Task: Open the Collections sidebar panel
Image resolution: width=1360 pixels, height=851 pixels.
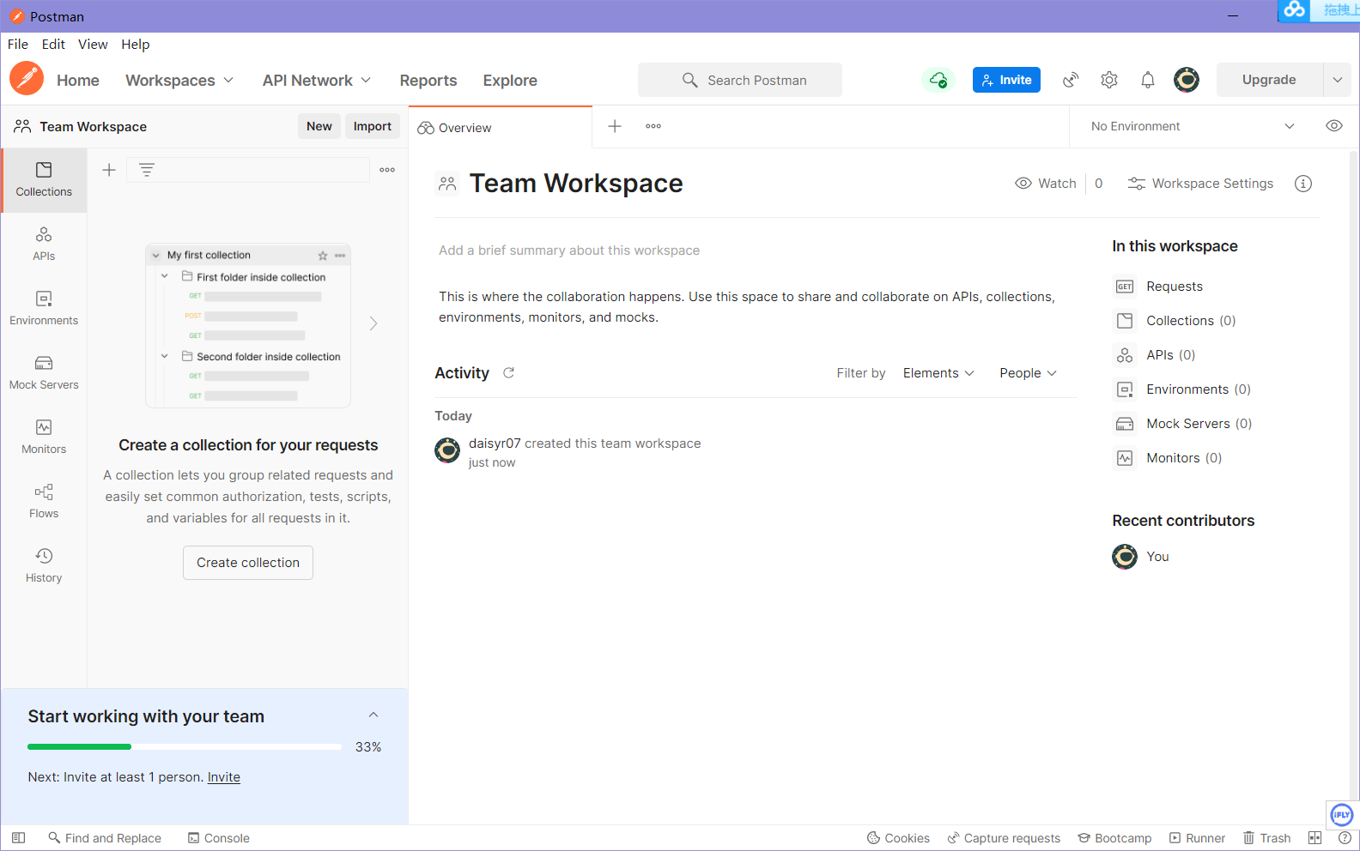Action: 44,180
